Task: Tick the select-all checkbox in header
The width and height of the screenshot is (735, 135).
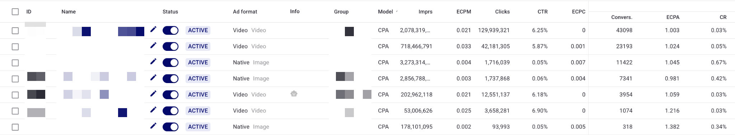Action: pyautogui.click(x=15, y=12)
